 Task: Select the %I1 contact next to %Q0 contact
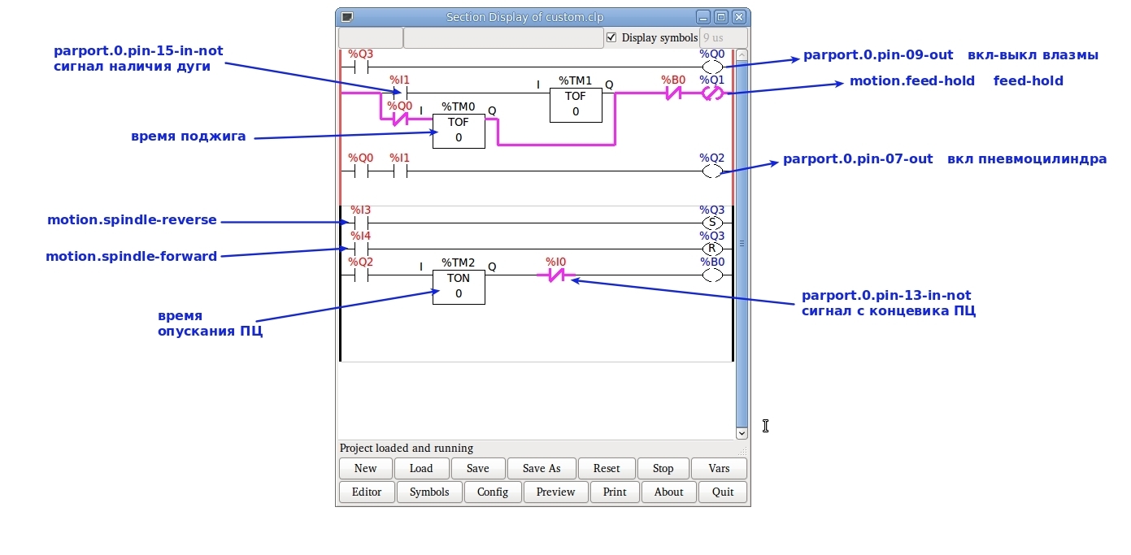coord(400,171)
